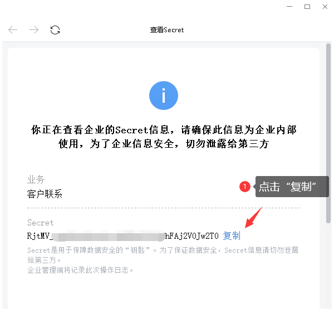The width and height of the screenshot is (334, 311).
Task: Click the blue info circle icon
Action: [x=164, y=96]
